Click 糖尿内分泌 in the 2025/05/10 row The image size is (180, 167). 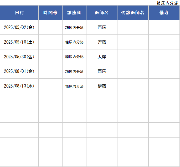[x=74, y=42]
